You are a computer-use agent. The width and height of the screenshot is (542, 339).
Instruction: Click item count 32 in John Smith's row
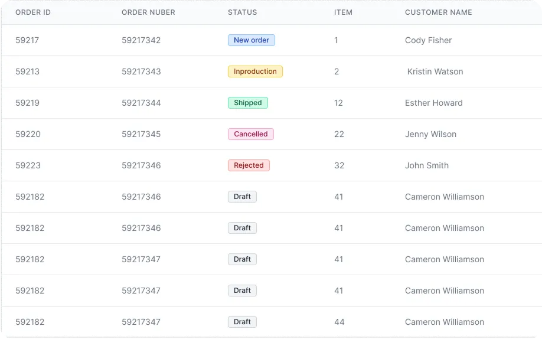point(339,165)
